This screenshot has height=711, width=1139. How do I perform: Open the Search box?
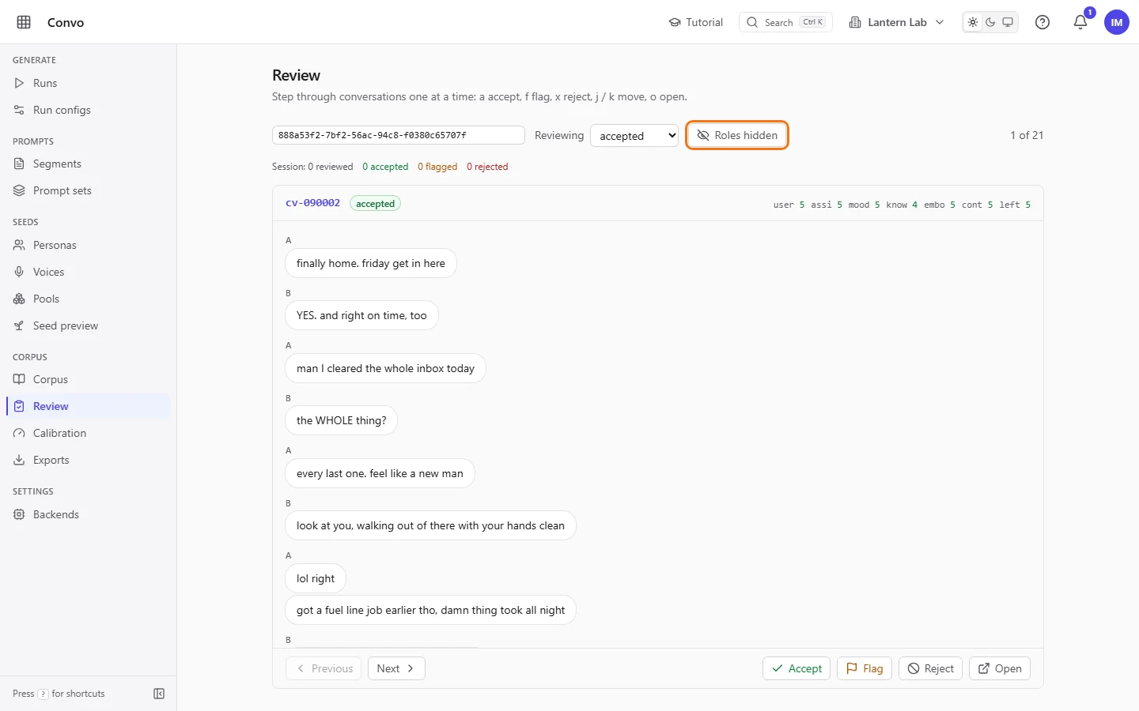pos(785,22)
